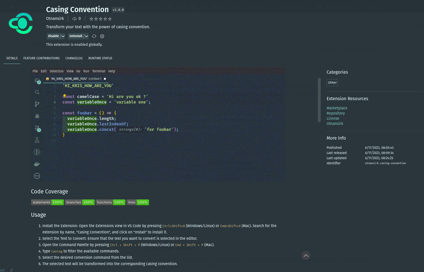
Task: Click the Published date 6/17/2023, 08:05:43
Action: 379,148
